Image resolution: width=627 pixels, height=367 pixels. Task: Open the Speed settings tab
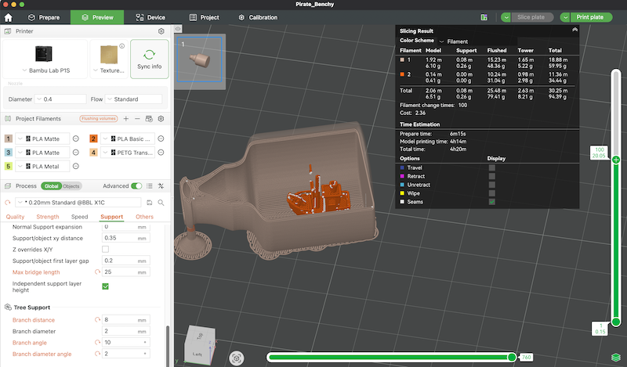pyautogui.click(x=80, y=217)
